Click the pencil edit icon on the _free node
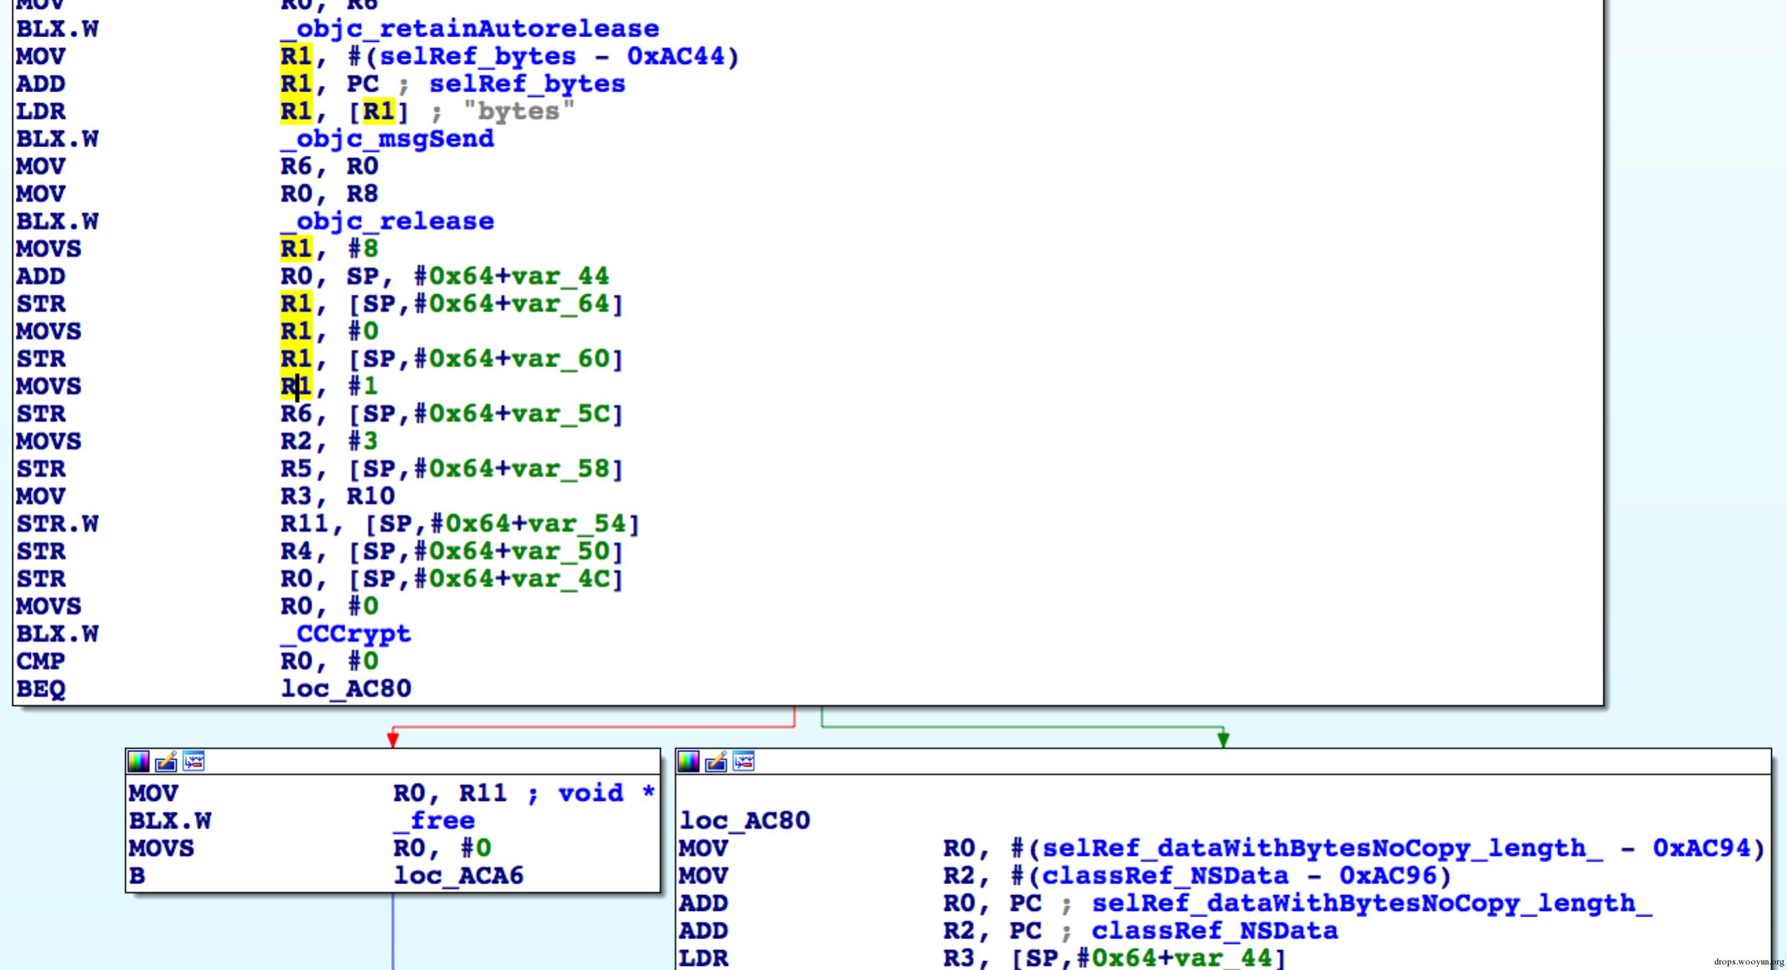The width and height of the screenshot is (1787, 970). pyautogui.click(x=166, y=762)
